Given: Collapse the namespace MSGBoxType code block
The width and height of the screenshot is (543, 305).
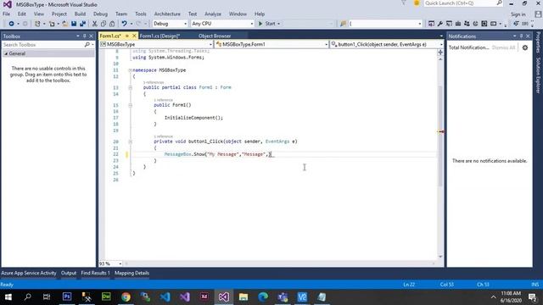Looking at the screenshot, I should [130, 69].
